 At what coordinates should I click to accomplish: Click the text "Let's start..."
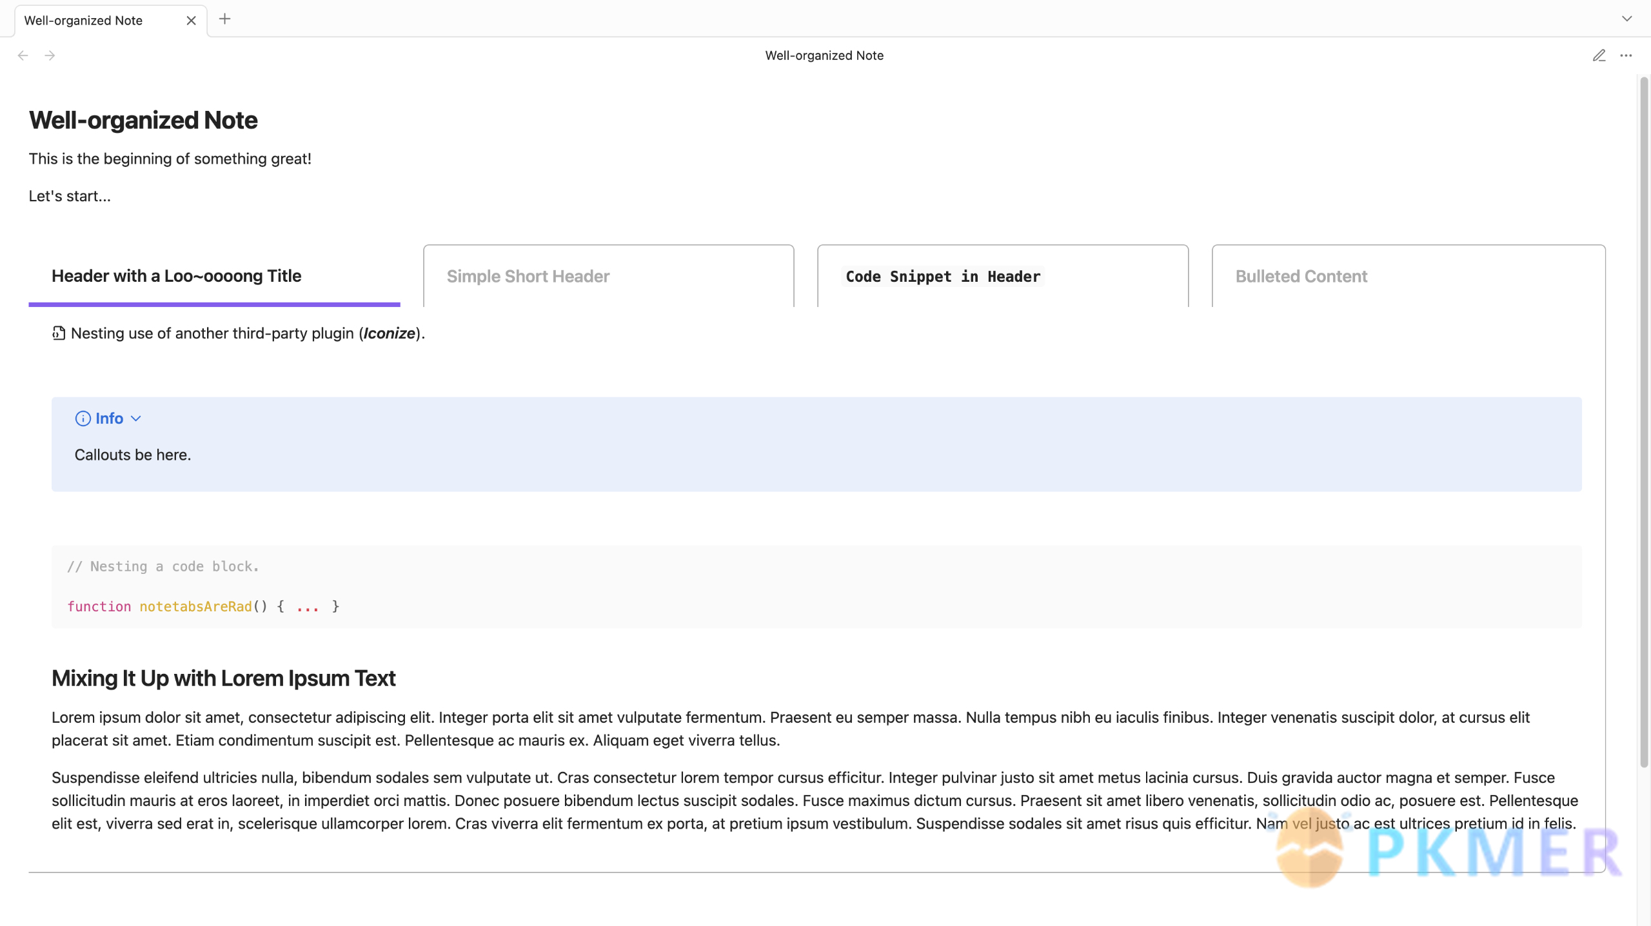[70, 196]
